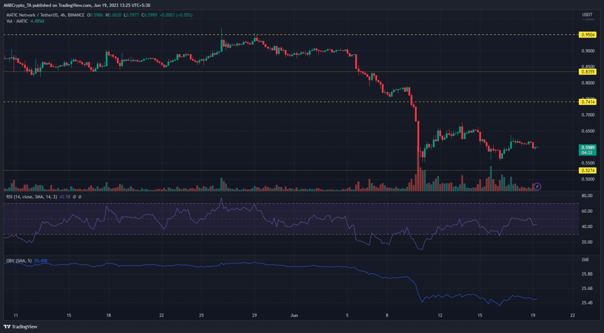604x333 pixels.
Task: Click the 19 date marker on time axis
Action: click(x=533, y=315)
